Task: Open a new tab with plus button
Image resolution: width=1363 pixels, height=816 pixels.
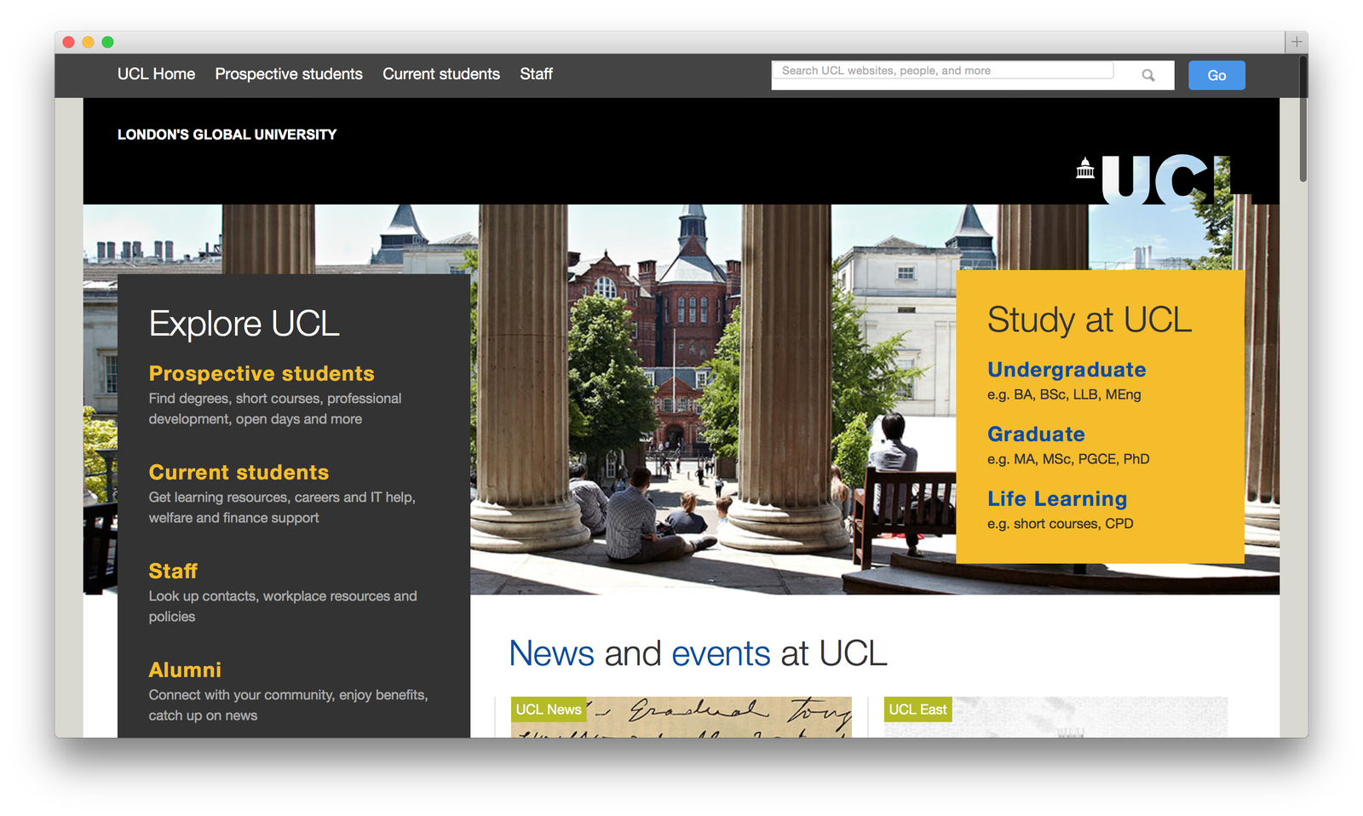Action: pos(1296,42)
